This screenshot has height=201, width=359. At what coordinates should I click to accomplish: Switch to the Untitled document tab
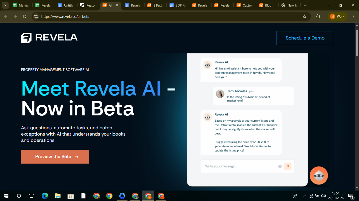[66, 5]
